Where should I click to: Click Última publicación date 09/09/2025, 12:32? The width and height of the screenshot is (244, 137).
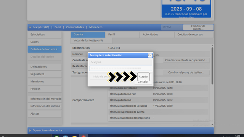[x=163, y=100]
